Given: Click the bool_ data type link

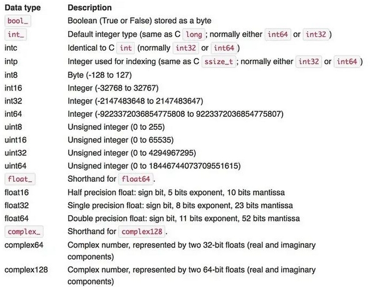Looking at the screenshot, I should (x=18, y=21).
